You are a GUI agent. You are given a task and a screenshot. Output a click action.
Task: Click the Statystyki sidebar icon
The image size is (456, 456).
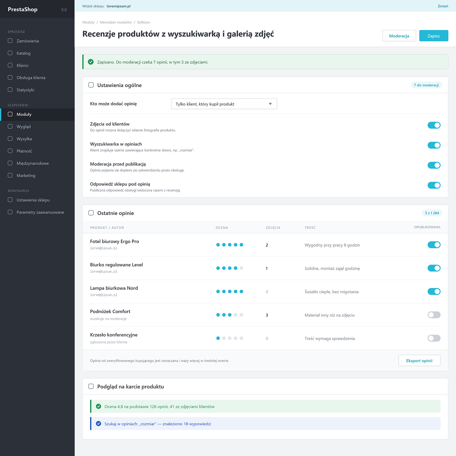click(10, 90)
